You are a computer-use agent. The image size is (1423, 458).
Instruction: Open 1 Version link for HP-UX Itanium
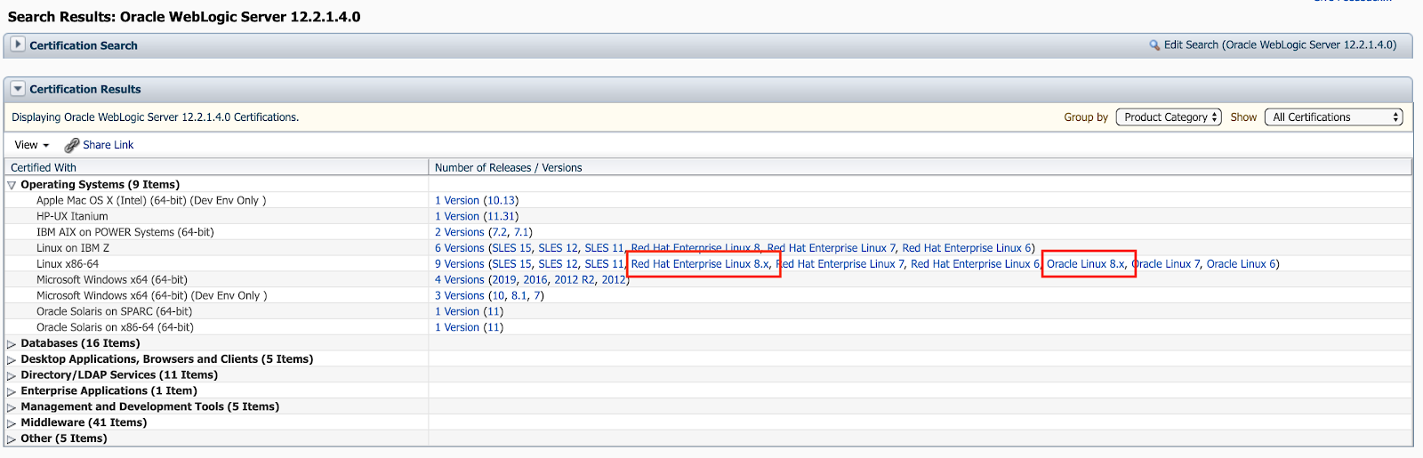tap(457, 216)
